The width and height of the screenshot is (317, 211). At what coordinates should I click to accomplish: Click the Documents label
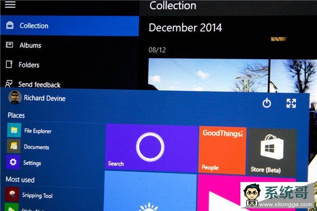coord(36,147)
